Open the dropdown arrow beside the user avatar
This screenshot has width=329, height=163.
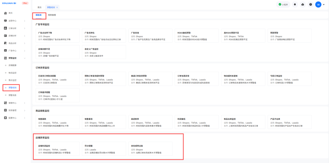tap(324, 5)
